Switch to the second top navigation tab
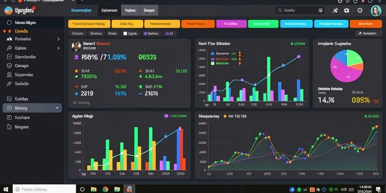Screen dimensions: 386x193 (109, 10)
